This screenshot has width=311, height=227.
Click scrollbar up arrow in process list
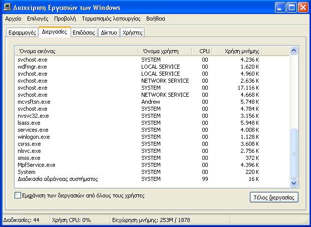tap(294, 51)
